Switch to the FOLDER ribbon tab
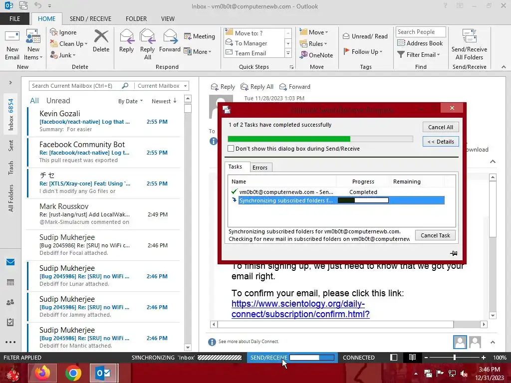The image size is (511, 383). (x=136, y=18)
